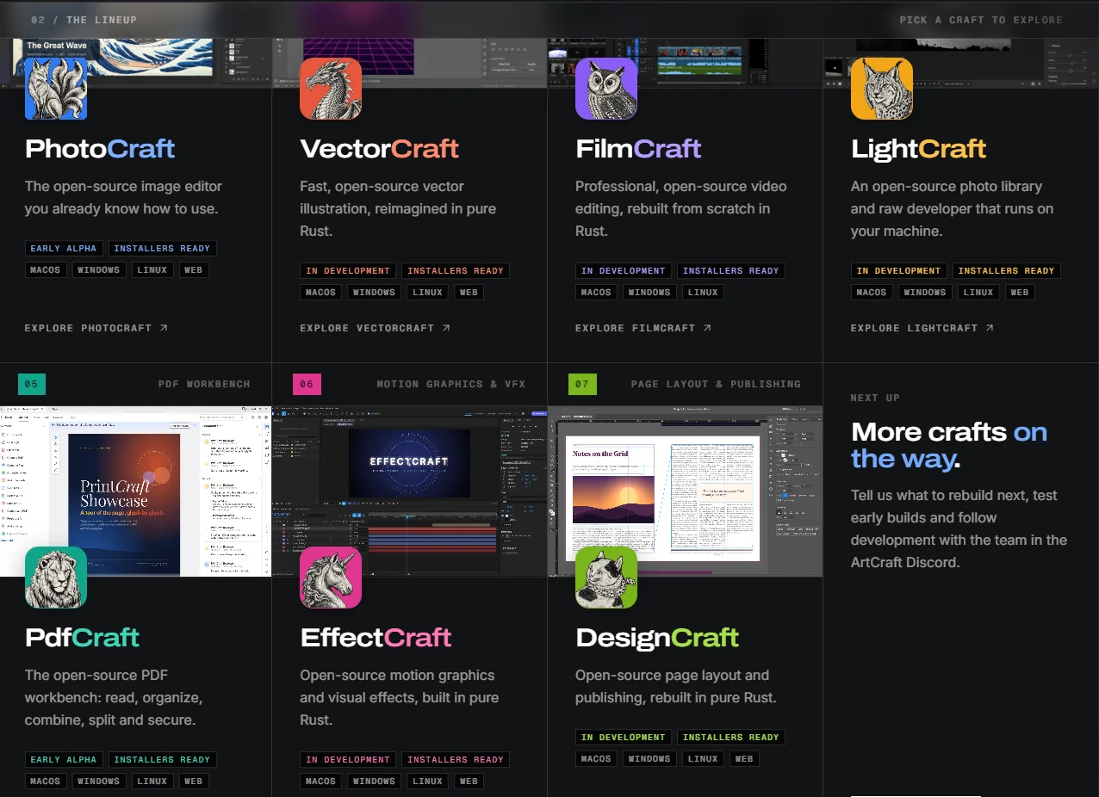Select the LightCraft lynx app icon
Image resolution: width=1099 pixels, height=797 pixels.
coord(882,89)
